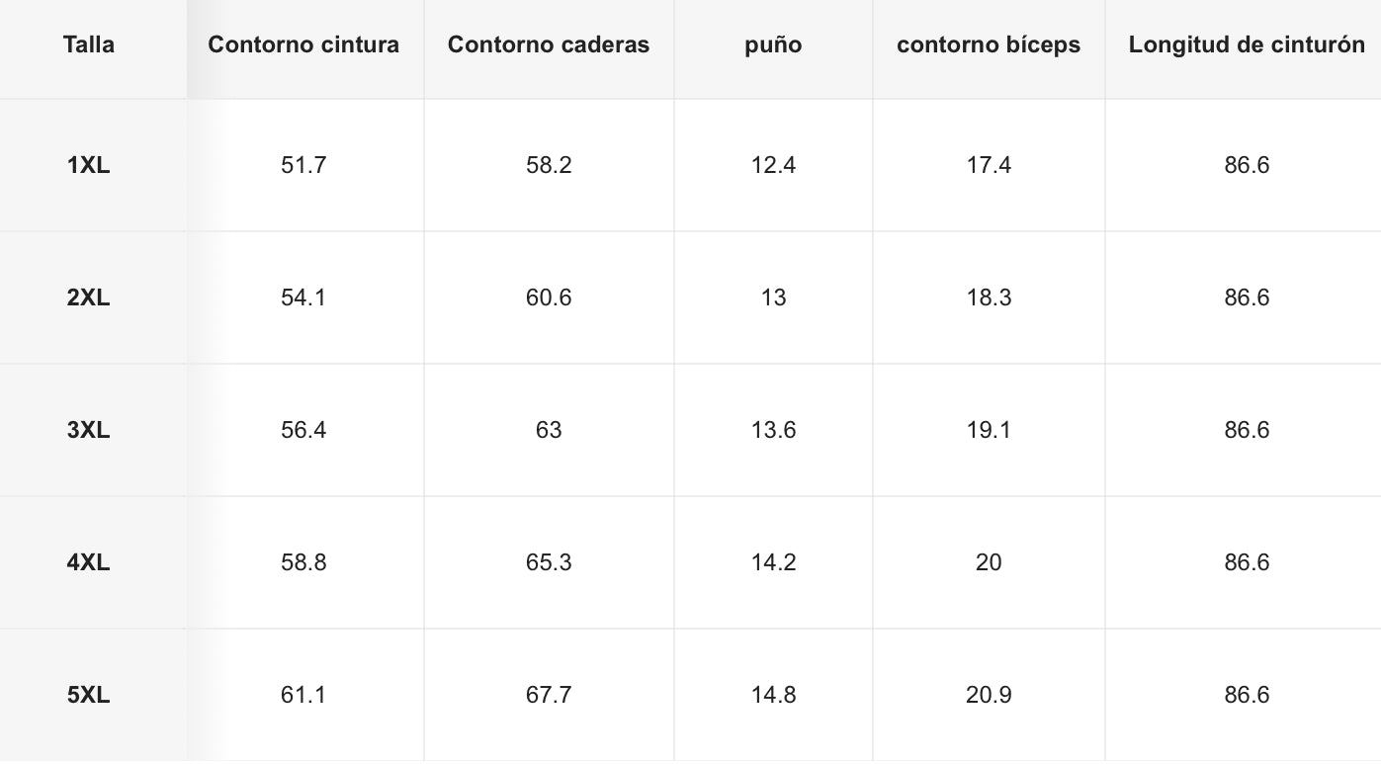Screen dimensions: 1381x764
Task: Click the 86.6 belt length for 1XL
Action: pos(1247,165)
